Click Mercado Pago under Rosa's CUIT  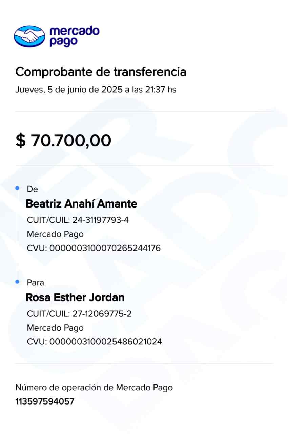click(55, 328)
